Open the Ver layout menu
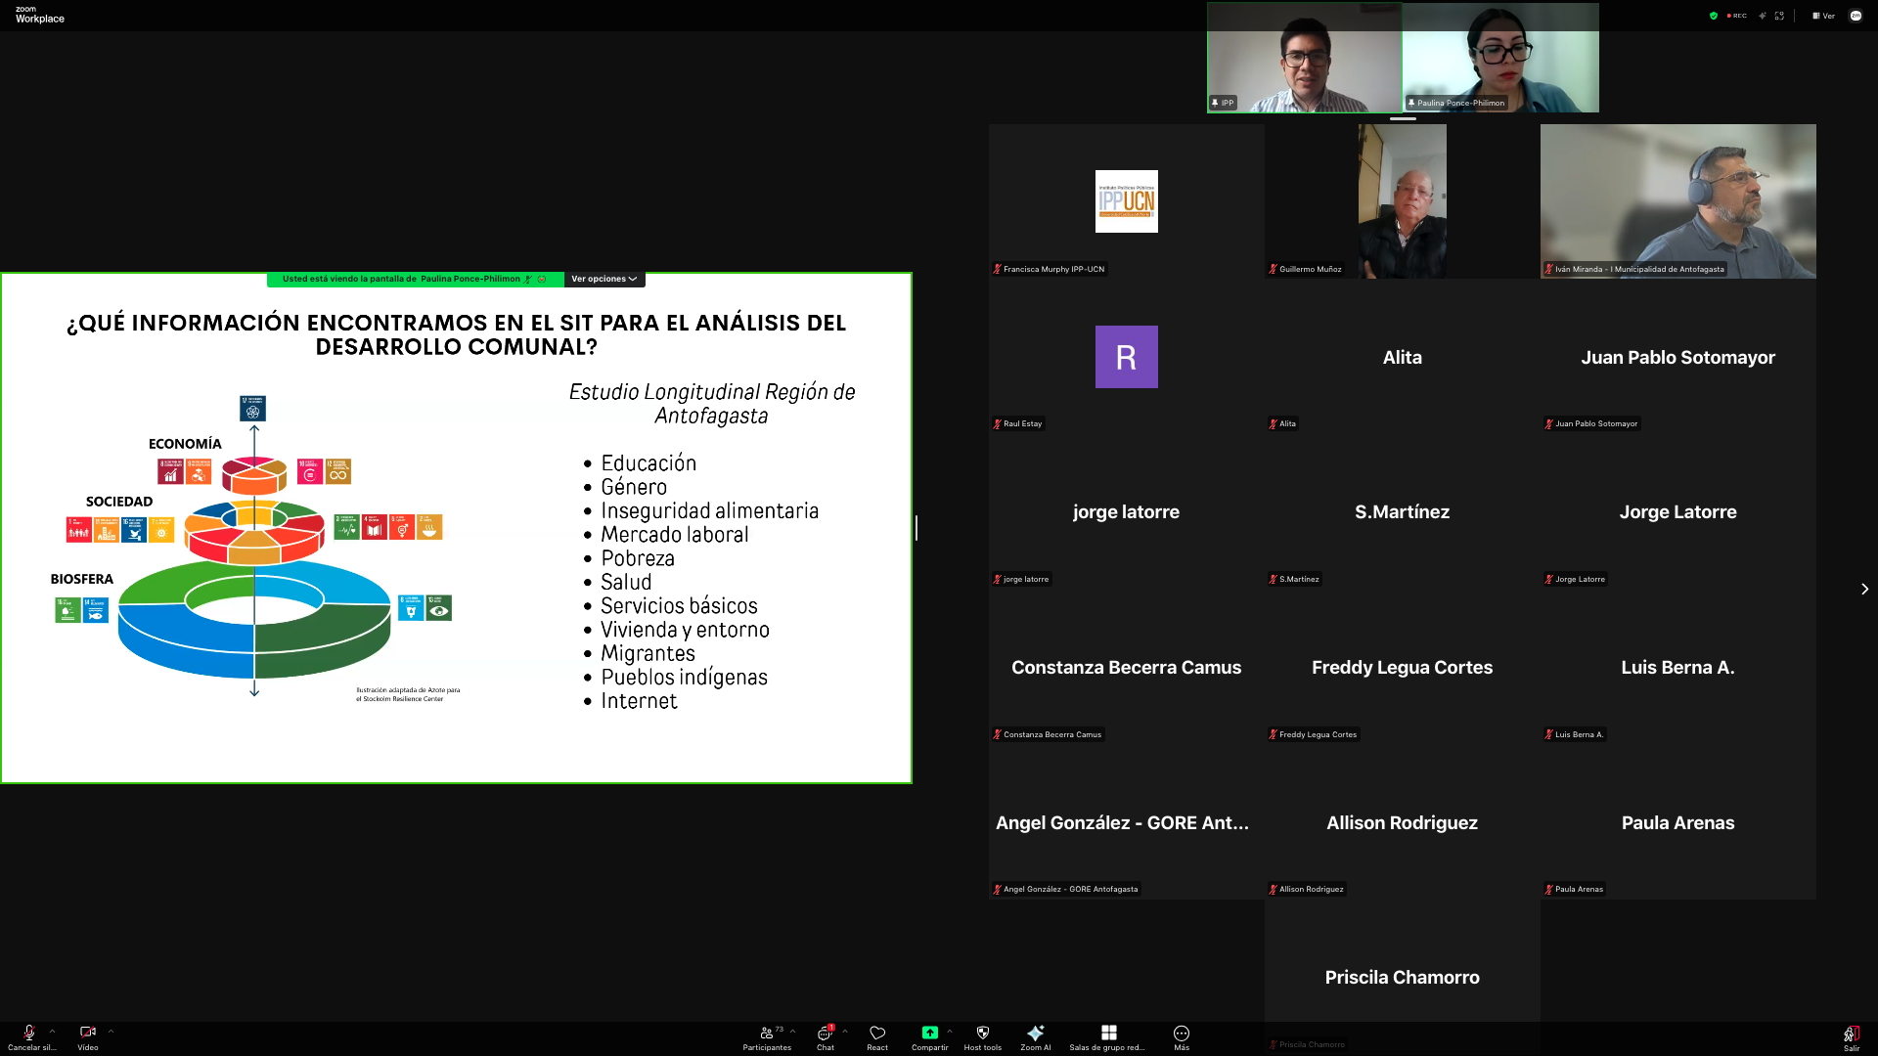 point(1823,16)
